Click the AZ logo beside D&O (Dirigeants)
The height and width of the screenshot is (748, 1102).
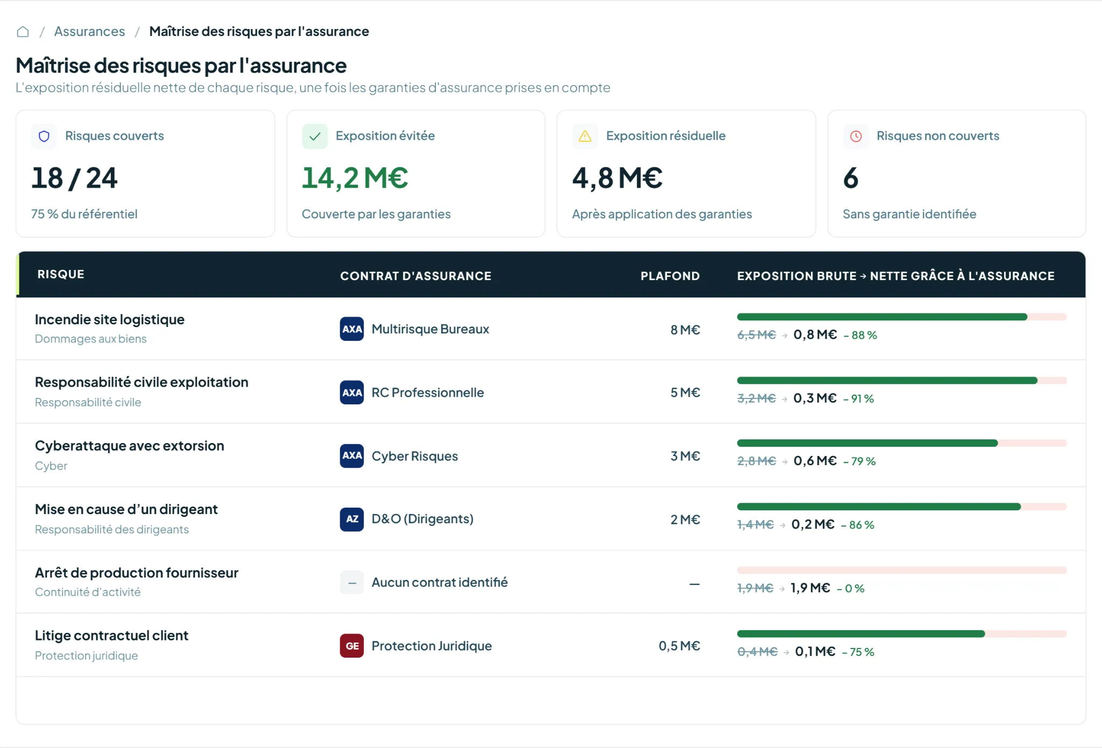coord(352,519)
